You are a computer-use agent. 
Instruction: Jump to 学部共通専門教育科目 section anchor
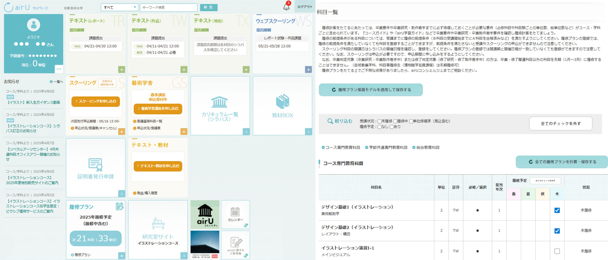pyautogui.click(x=386, y=147)
